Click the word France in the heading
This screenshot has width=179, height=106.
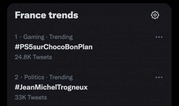pyautogui.click(x=31, y=15)
